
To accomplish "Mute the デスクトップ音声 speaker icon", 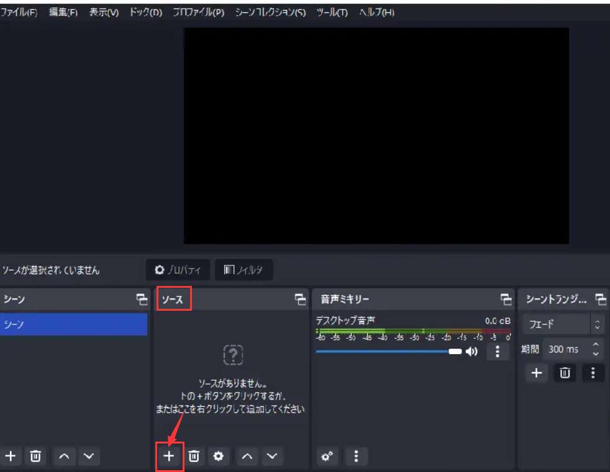I will pyautogui.click(x=471, y=351).
